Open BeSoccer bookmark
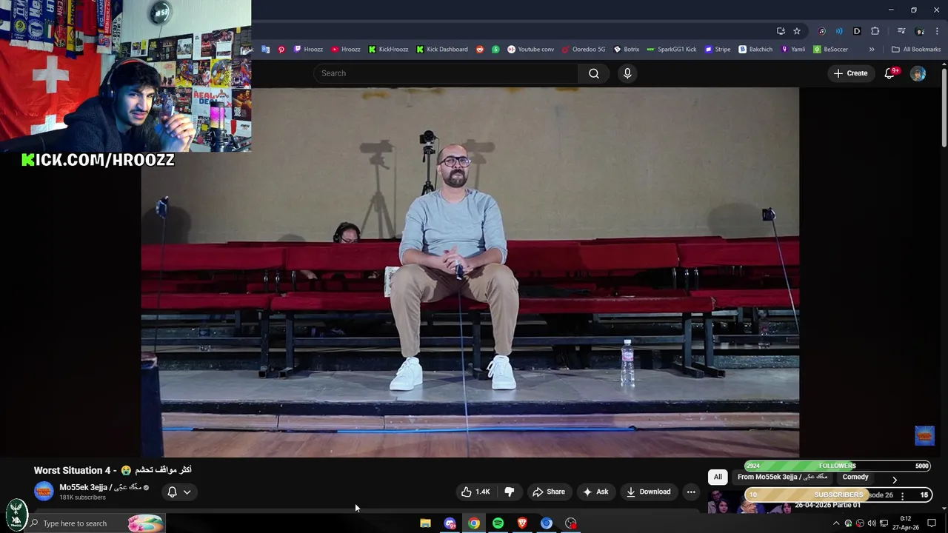 [830, 50]
